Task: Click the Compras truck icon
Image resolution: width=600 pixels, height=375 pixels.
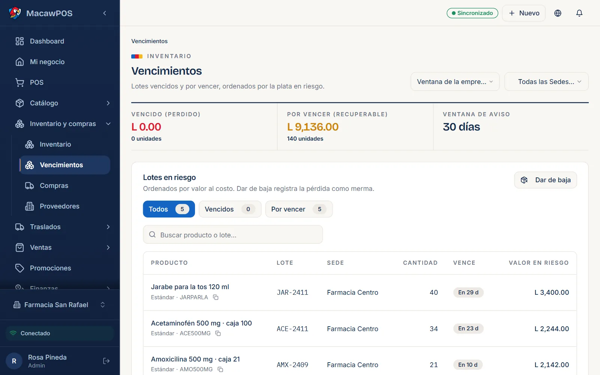Action: click(x=29, y=186)
